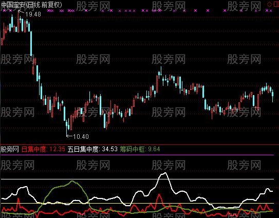
Task: Click the stock title 中国宝安(日线.前复权)
Action: [31, 5]
